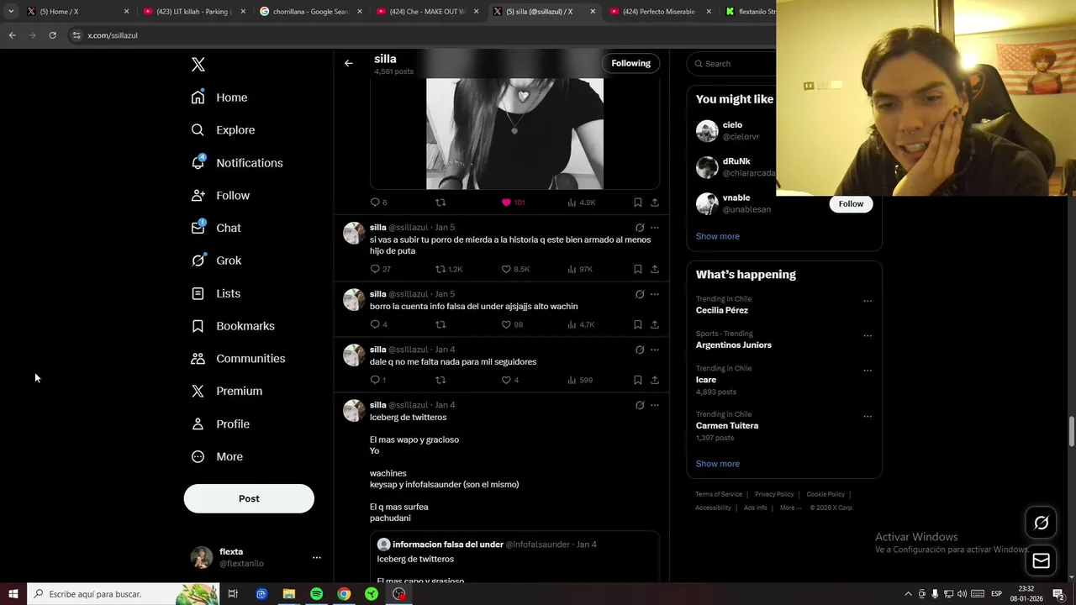Reply to the photo post
The width and height of the screenshot is (1076, 605).
[375, 203]
